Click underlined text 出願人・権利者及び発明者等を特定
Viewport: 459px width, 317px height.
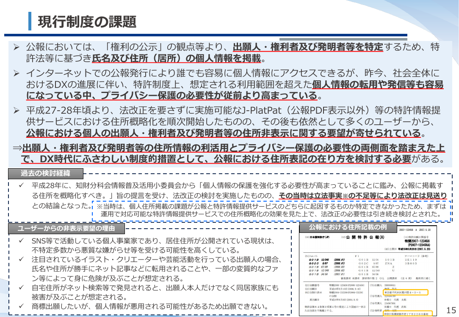tap(308, 47)
